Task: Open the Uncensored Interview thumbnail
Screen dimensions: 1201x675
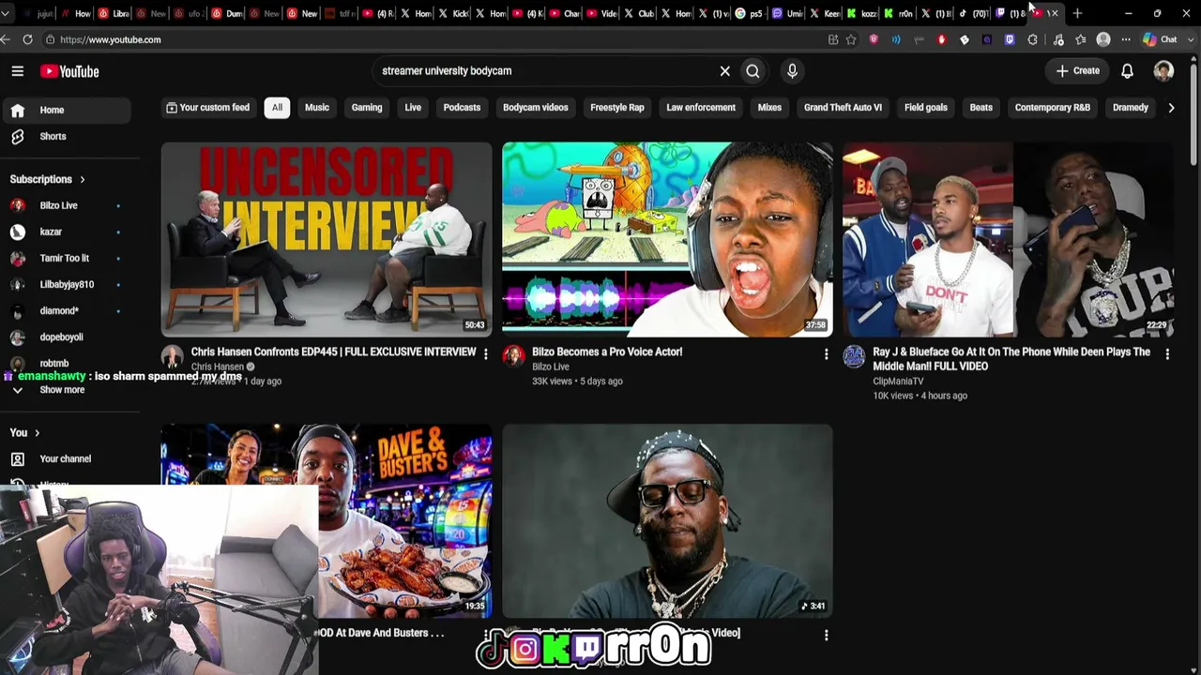Action: point(326,239)
